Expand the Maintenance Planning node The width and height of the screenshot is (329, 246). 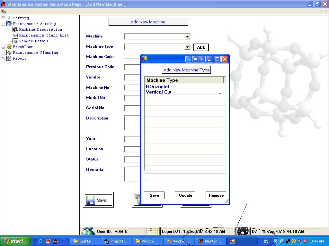(3, 53)
